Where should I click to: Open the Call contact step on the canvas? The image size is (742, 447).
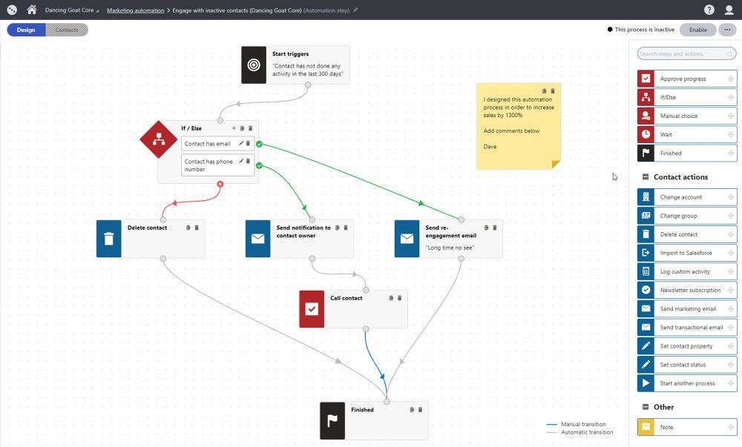tap(312, 308)
